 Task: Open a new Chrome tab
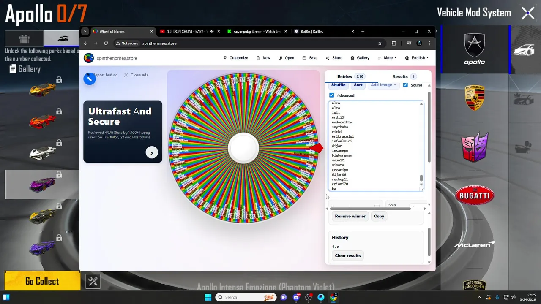pos(363,31)
